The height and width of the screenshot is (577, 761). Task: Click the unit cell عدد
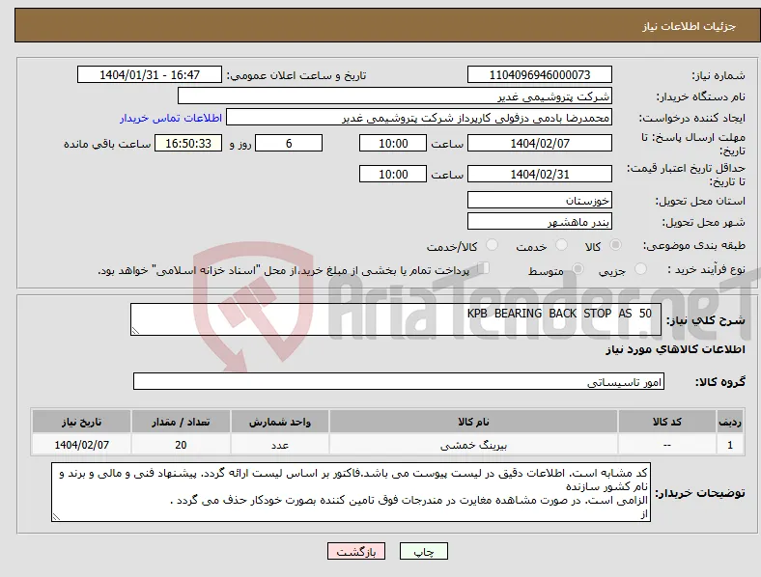point(280,445)
